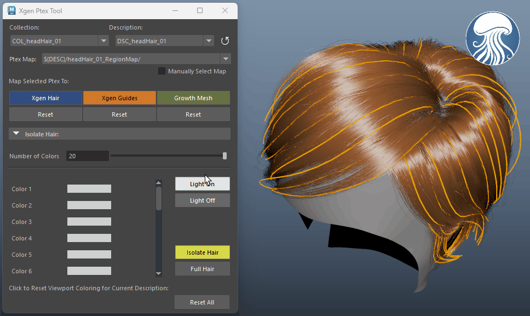The height and width of the screenshot is (316, 530).
Task: Click the Reset All button
Action: pos(202,302)
